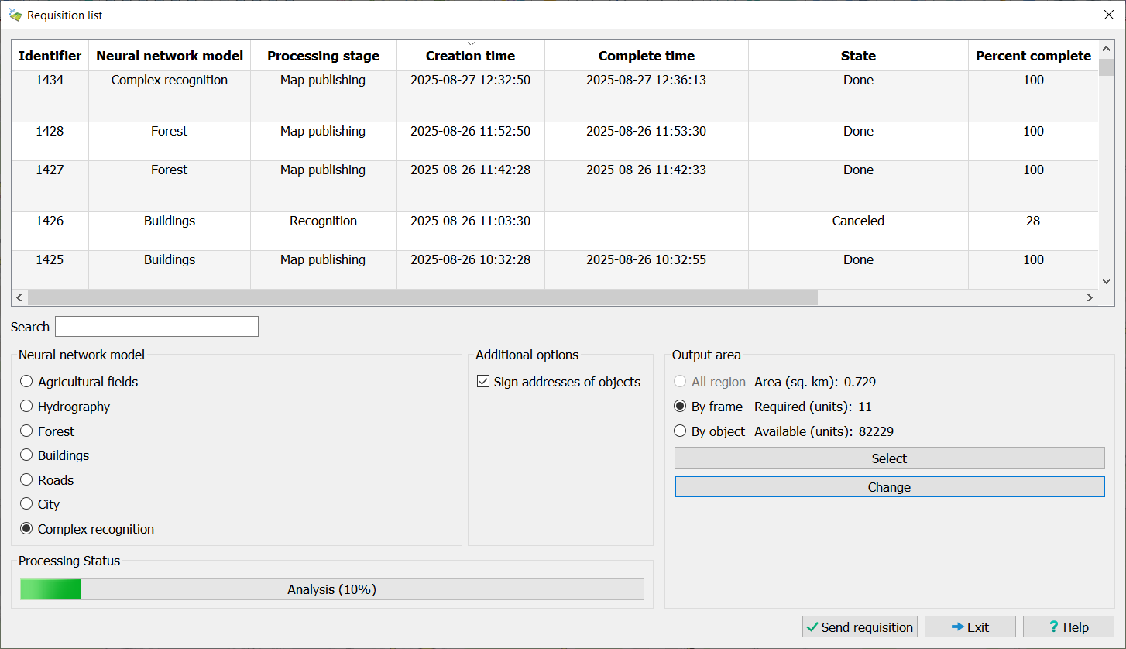This screenshot has width=1126, height=649.
Task: Select the Agricultural fields radio button
Action: point(27,382)
